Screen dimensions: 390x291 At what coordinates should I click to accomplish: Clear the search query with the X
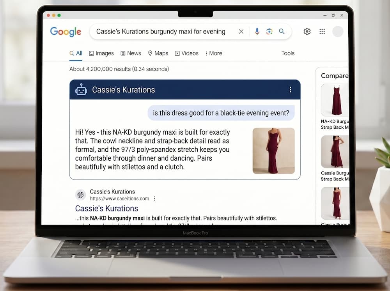click(241, 32)
